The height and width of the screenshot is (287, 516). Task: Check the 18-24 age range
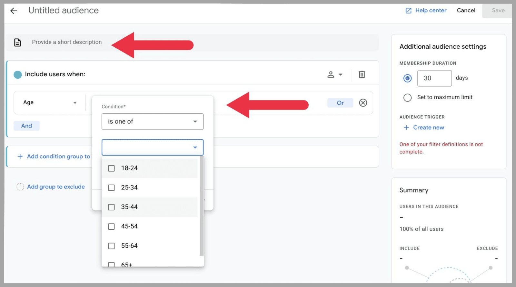tap(111, 168)
